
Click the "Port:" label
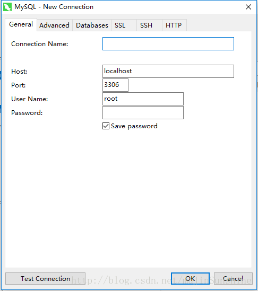(18, 85)
